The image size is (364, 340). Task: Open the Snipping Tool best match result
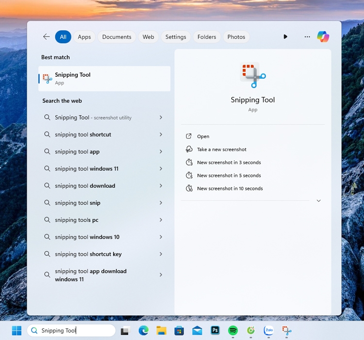(104, 79)
